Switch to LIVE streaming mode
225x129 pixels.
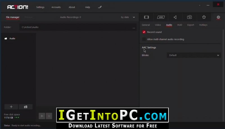tap(161, 17)
